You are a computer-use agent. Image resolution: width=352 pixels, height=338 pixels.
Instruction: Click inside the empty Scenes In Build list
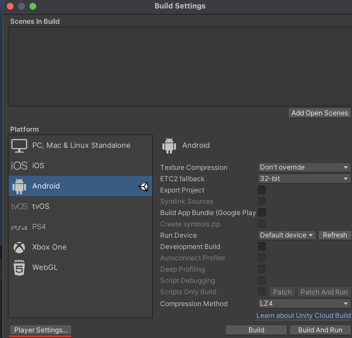click(180, 66)
